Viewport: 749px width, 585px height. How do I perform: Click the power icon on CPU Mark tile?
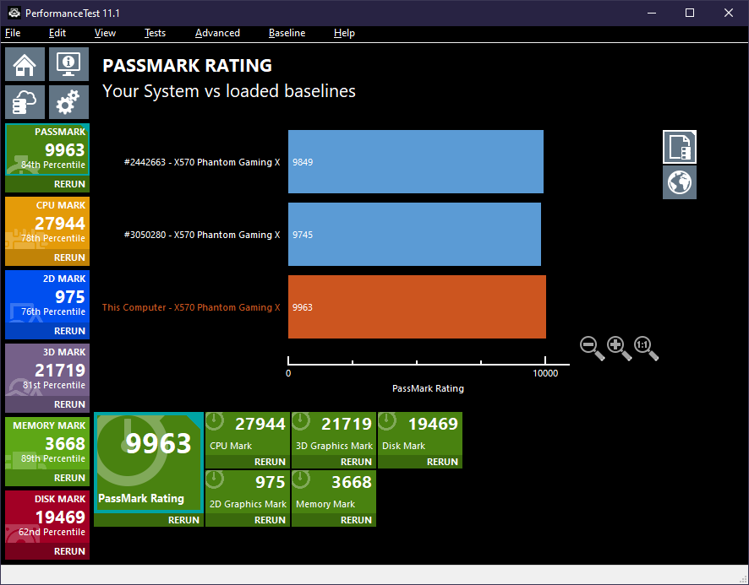coord(215,421)
